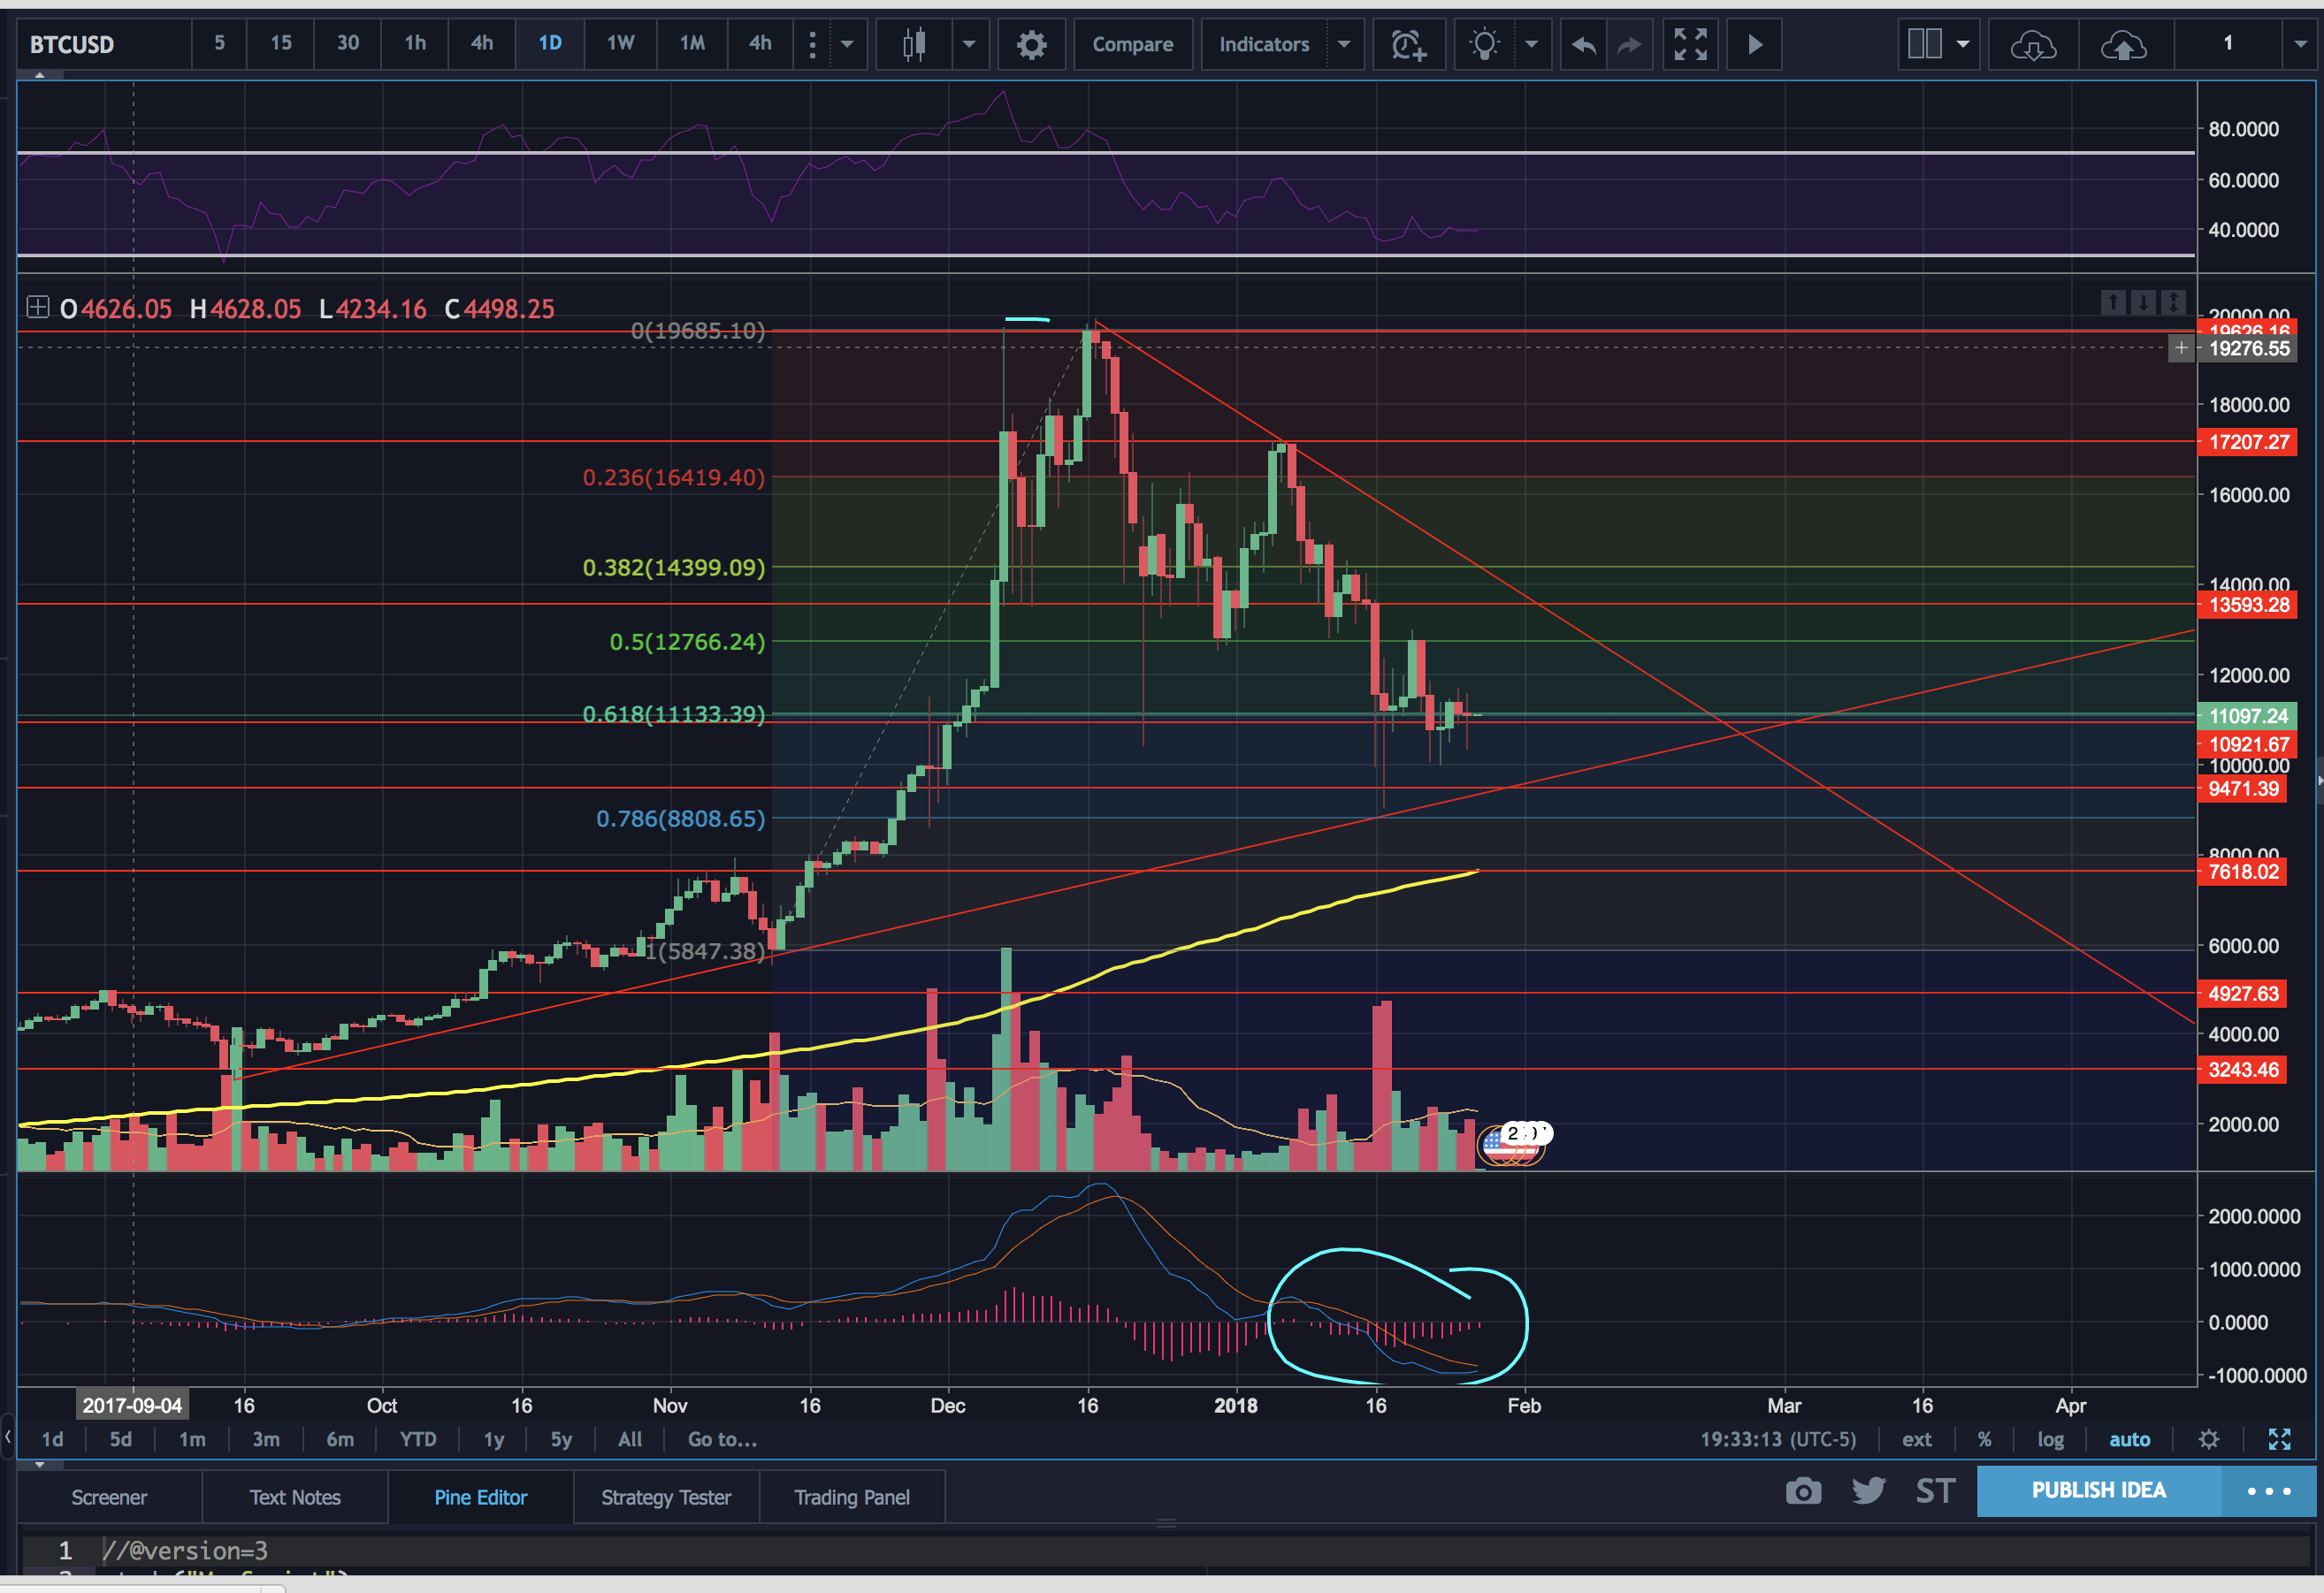Open chart settings gear icon
Image resolution: width=2324 pixels, height=1593 pixels.
(x=1031, y=44)
